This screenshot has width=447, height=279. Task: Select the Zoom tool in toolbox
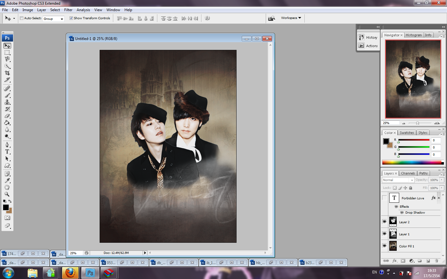pos(7,194)
